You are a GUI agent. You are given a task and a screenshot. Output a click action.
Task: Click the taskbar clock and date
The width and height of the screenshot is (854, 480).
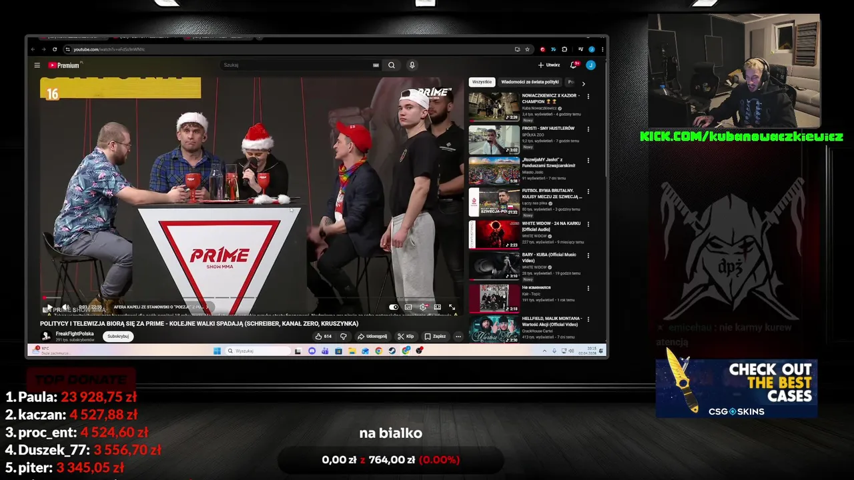[x=589, y=351]
